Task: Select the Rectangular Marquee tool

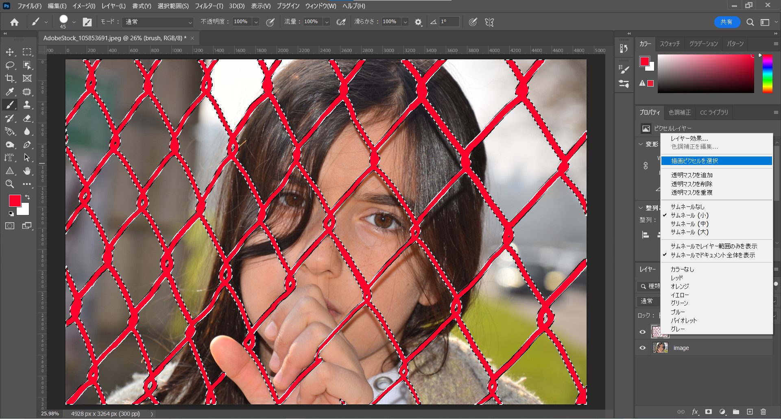Action: click(27, 52)
